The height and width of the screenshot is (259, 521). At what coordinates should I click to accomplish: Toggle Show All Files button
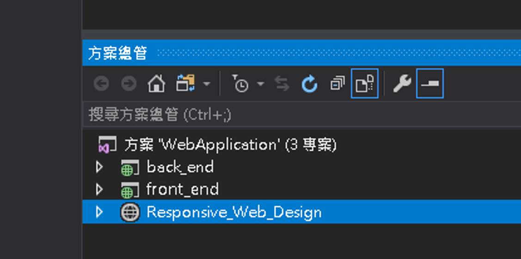[x=364, y=84]
